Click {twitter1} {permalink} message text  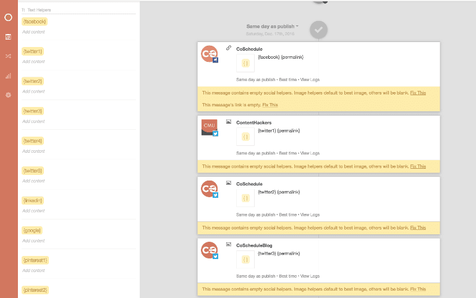click(x=279, y=130)
